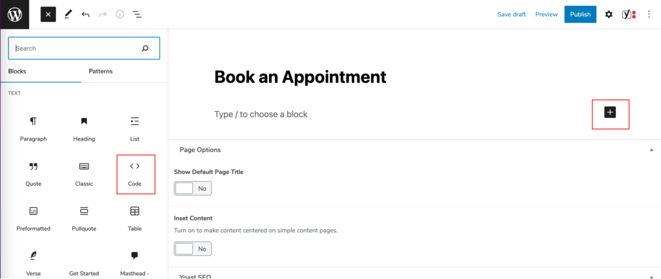Open the three-dot options menu
The width and height of the screenshot is (661, 279).
pyautogui.click(x=649, y=14)
